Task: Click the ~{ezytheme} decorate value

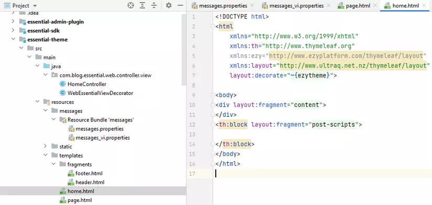Action: [x=310, y=76]
